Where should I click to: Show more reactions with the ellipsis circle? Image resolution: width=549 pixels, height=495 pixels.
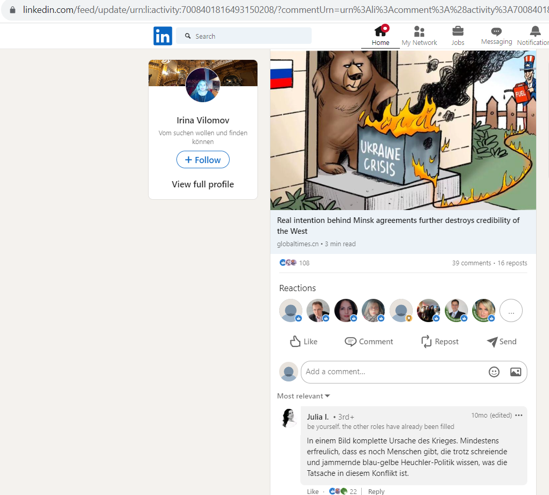(511, 310)
